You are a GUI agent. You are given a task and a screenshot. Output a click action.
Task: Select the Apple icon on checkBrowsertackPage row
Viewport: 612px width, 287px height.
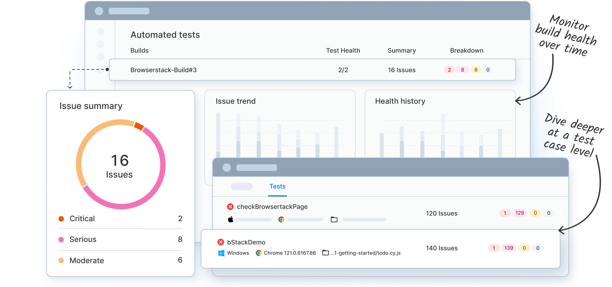230,219
